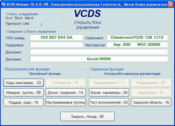Open Допол. сведения - 1A
The width and height of the screenshot is (175, 126).
tap(66, 92)
